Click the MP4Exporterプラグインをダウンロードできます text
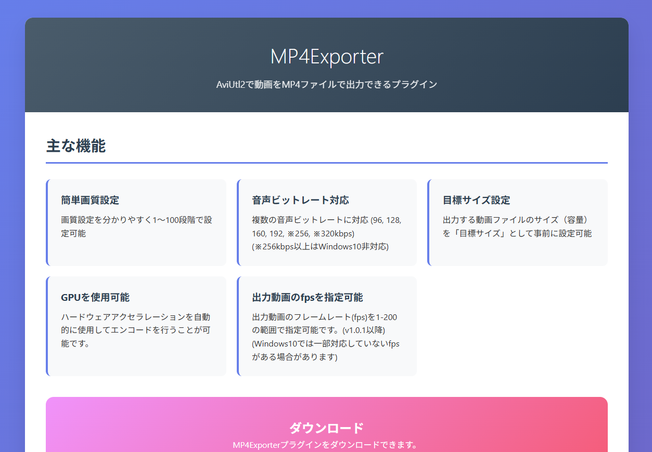Image resolution: width=652 pixels, height=452 pixels. click(x=325, y=445)
